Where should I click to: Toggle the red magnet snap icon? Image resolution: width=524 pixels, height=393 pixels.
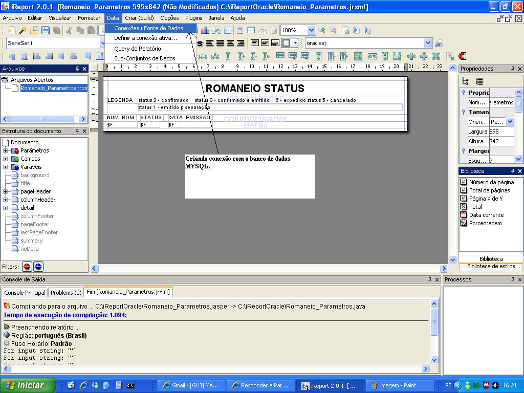463,56
